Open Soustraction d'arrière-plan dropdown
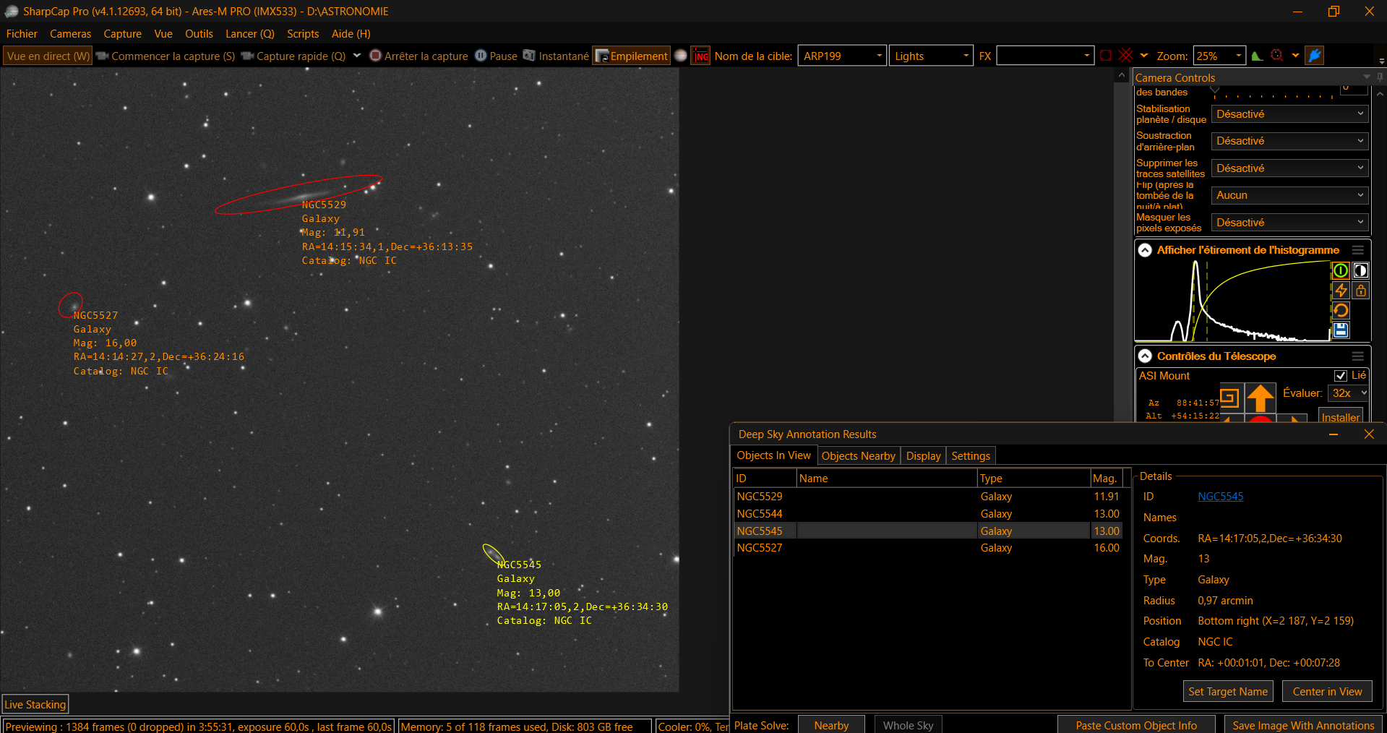 point(1289,141)
